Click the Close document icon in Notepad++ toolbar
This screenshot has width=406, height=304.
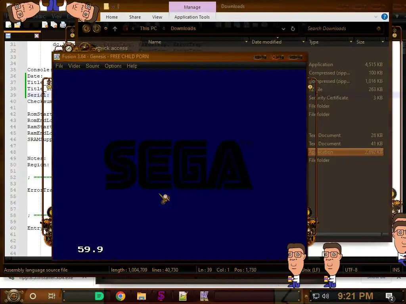click(45, 25)
